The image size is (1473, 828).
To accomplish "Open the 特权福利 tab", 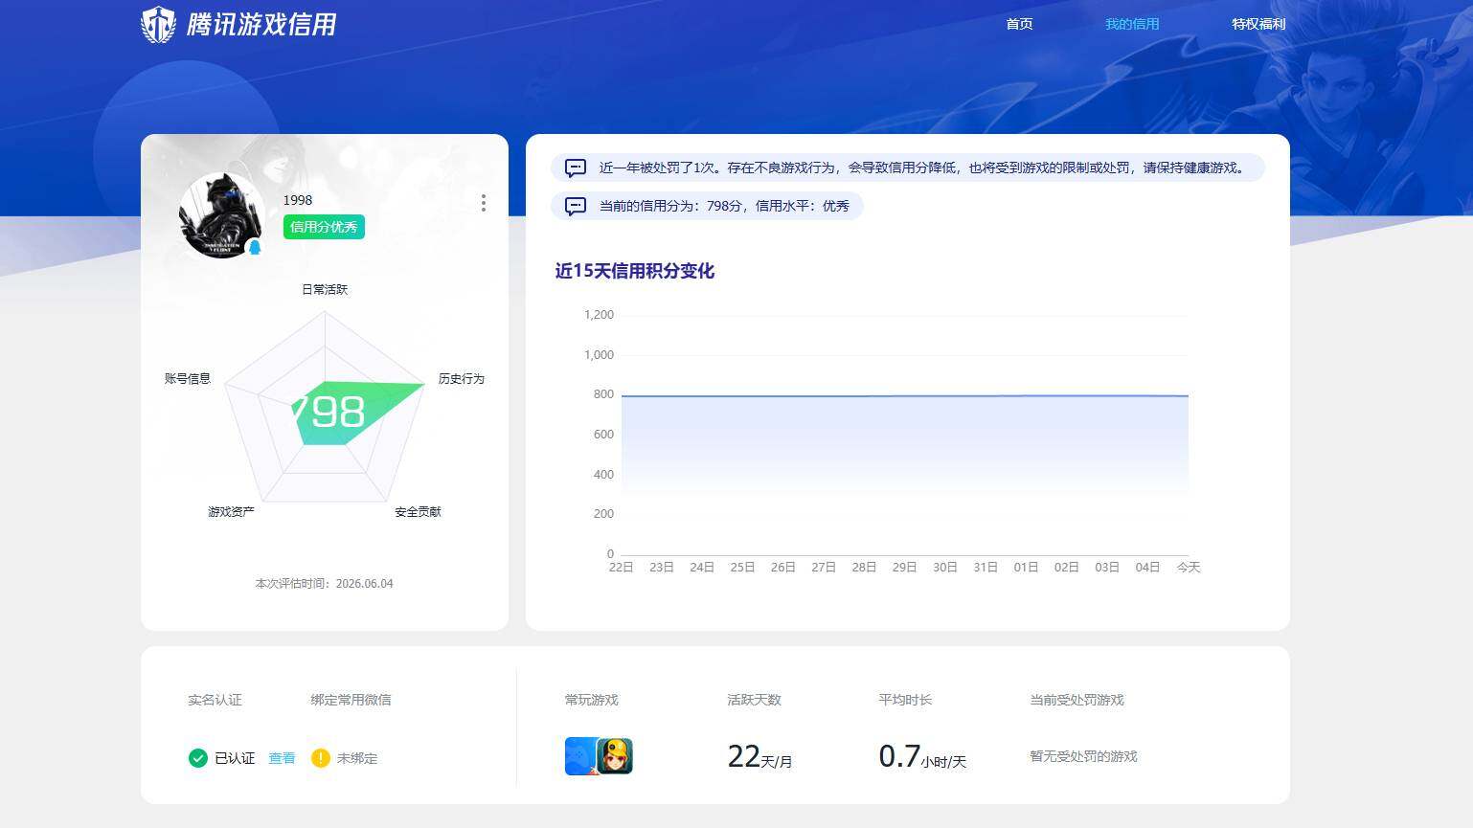I will pyautogui.click(x=1258, y=24).
